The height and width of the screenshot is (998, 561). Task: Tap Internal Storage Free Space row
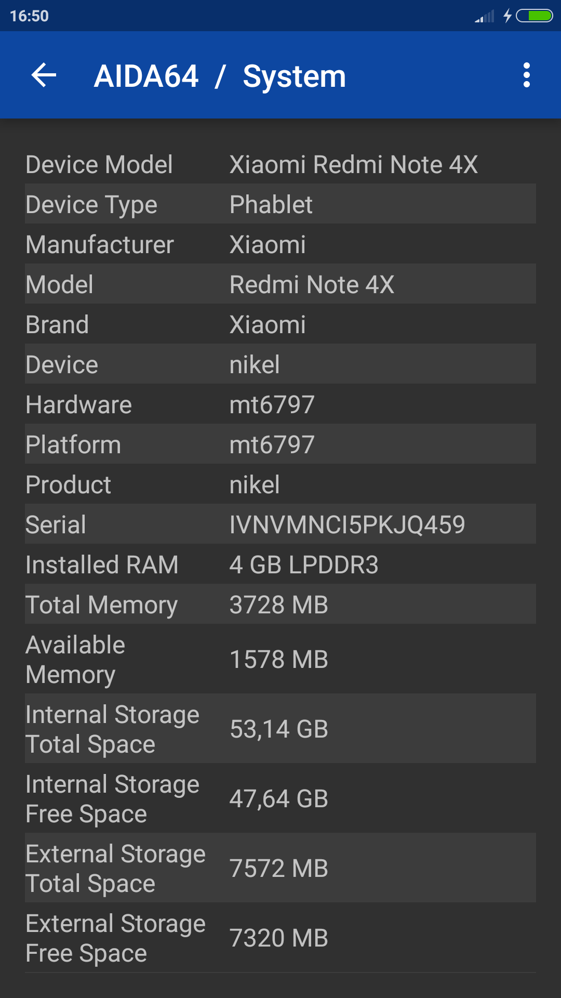pyautogui.click(x=280, y=798)
